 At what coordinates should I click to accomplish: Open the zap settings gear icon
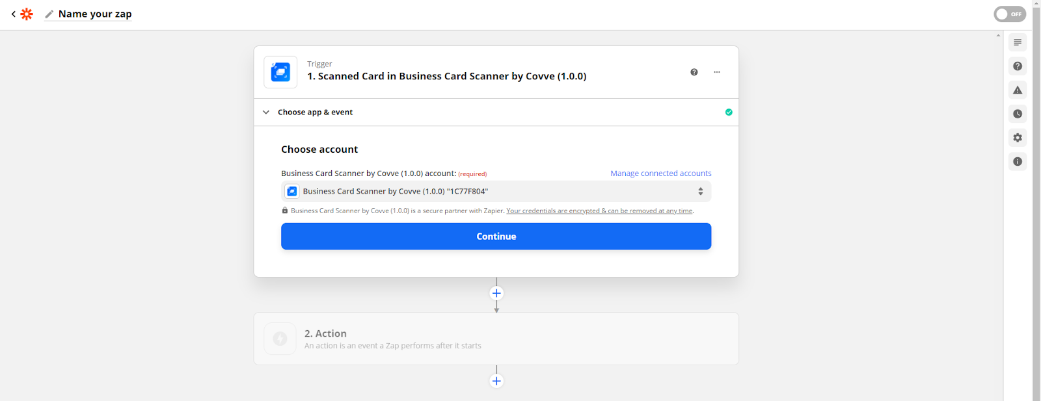click(x=1018, y=138)
